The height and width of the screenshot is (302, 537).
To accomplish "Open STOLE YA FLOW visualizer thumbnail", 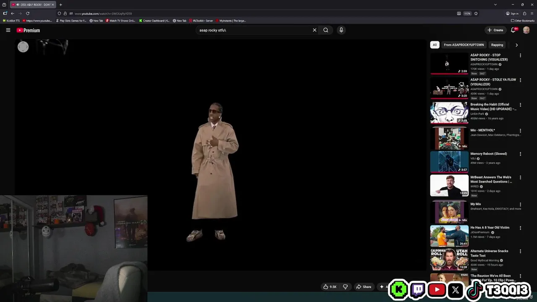I will click(x=449, y=88).
